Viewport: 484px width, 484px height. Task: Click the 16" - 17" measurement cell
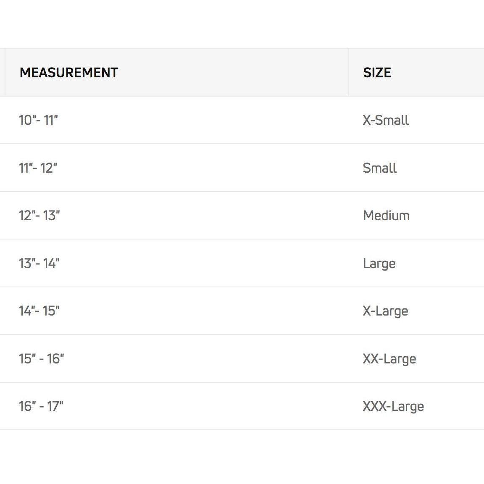tap(41, 406)
